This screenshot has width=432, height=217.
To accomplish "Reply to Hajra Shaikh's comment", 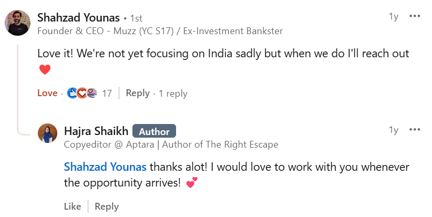I will click(107, 206).
